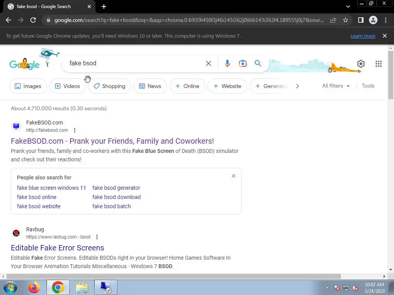Share this page from address bar

(x=333, y=20)
